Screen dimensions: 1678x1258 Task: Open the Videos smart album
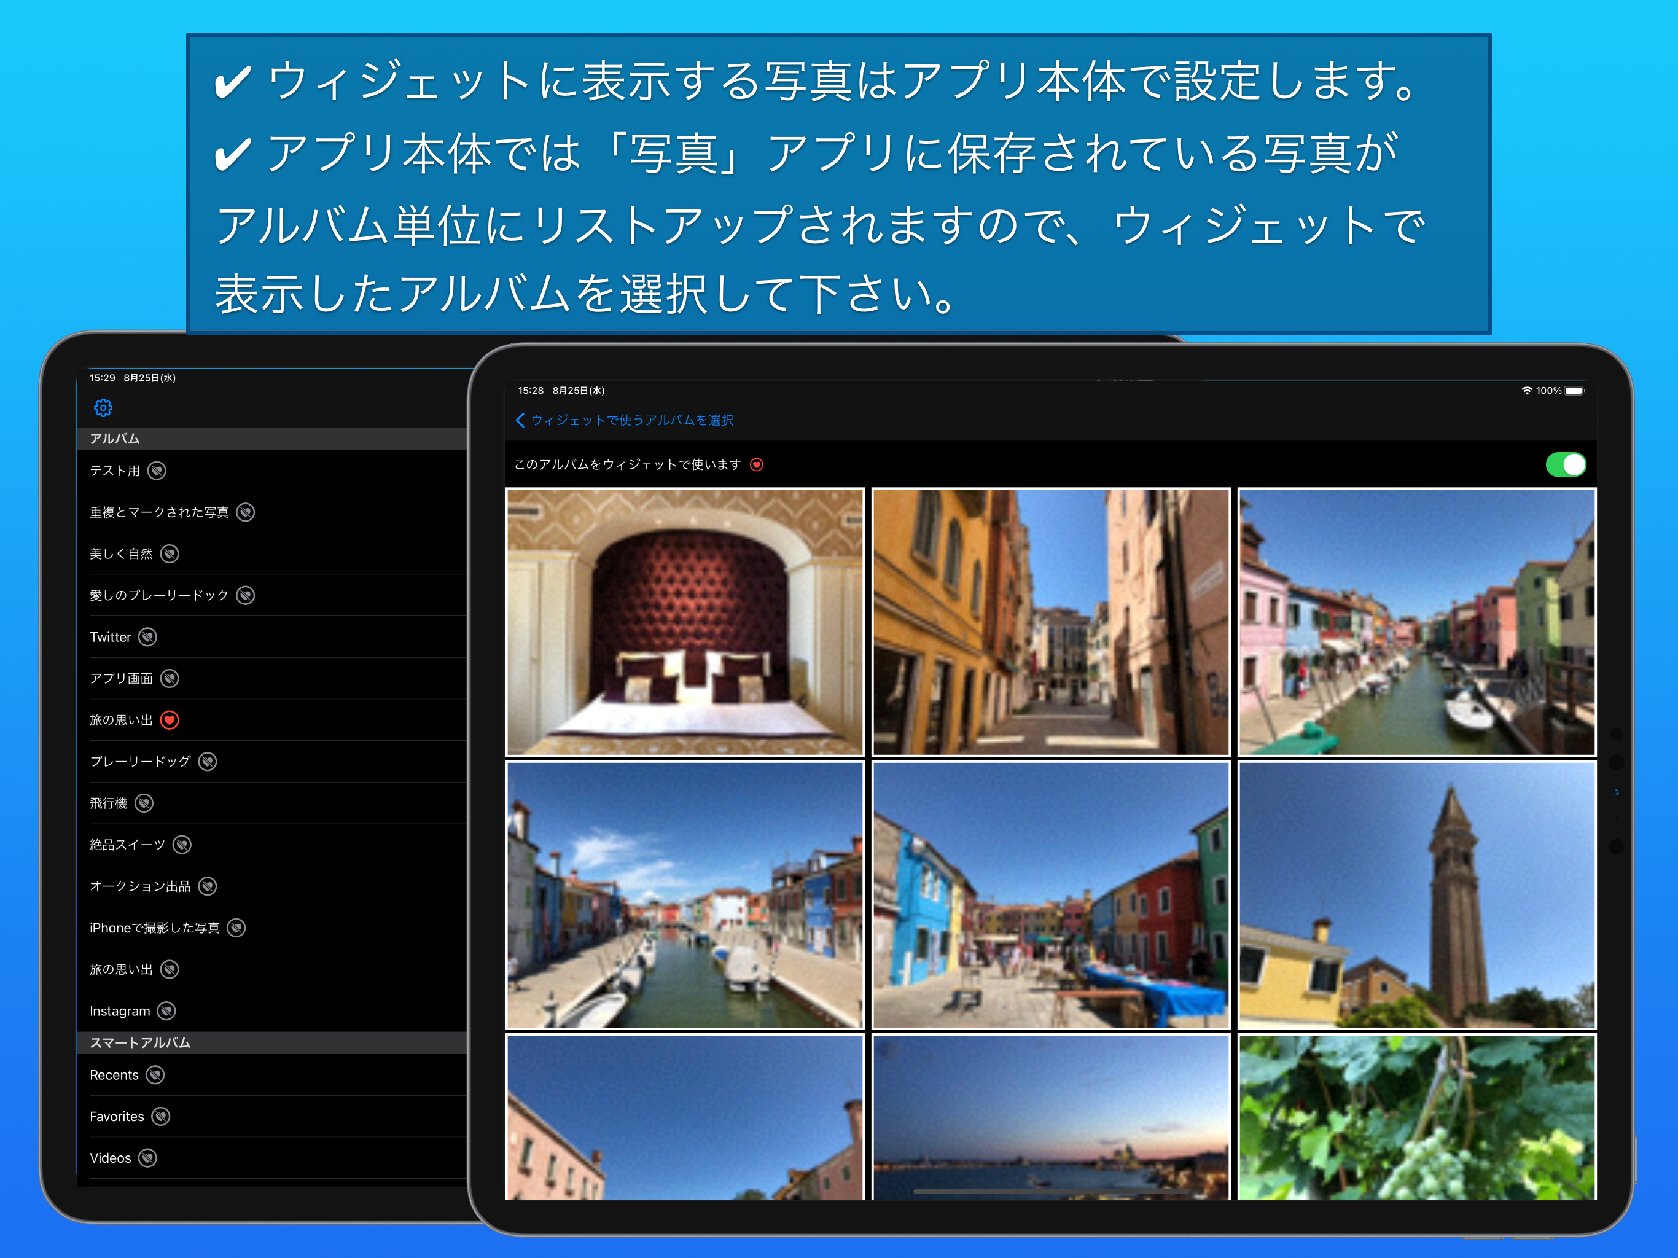point(111,1158)
